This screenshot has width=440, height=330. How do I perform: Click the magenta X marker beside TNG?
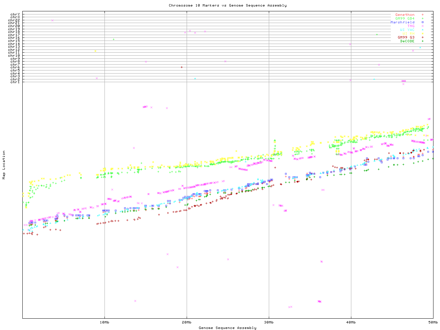pos(422,26)
